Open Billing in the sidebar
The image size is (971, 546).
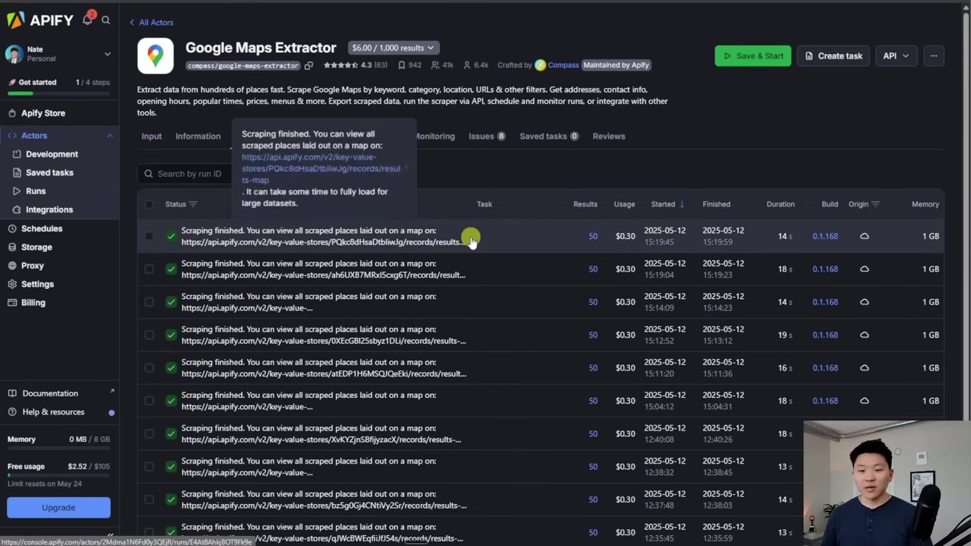[x=33, y=303]
